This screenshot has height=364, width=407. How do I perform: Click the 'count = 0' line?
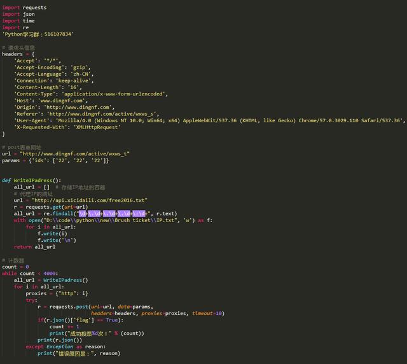click(15, 267)
